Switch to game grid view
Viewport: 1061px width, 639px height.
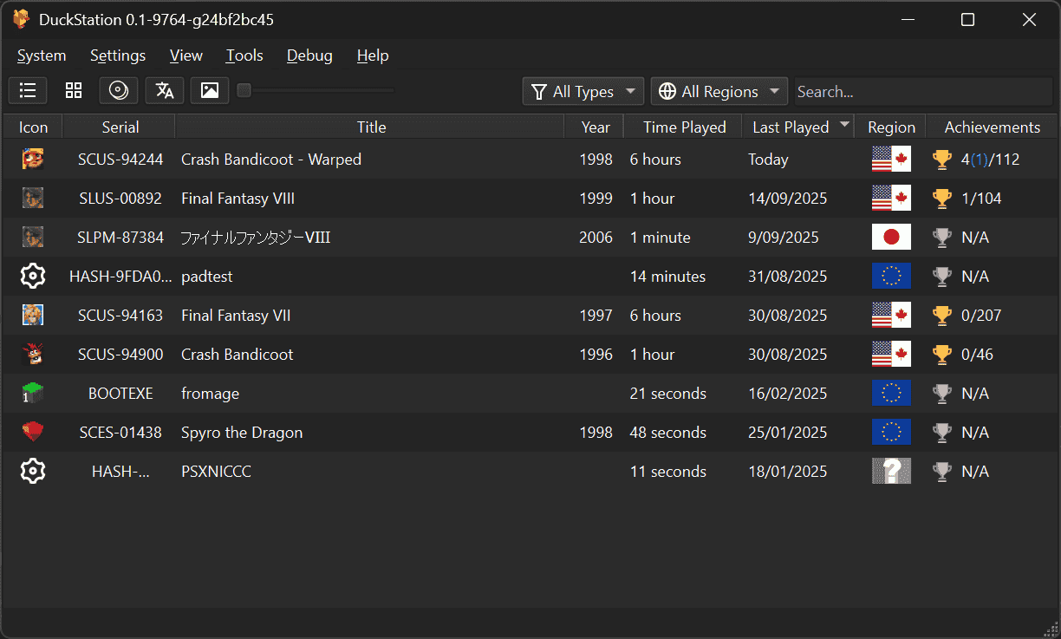74,90
